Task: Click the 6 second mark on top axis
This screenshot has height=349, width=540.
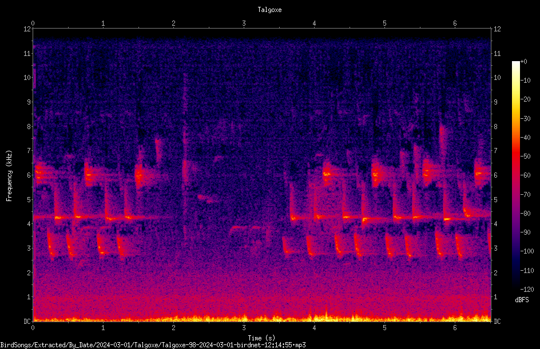Action: click(455, 23)
